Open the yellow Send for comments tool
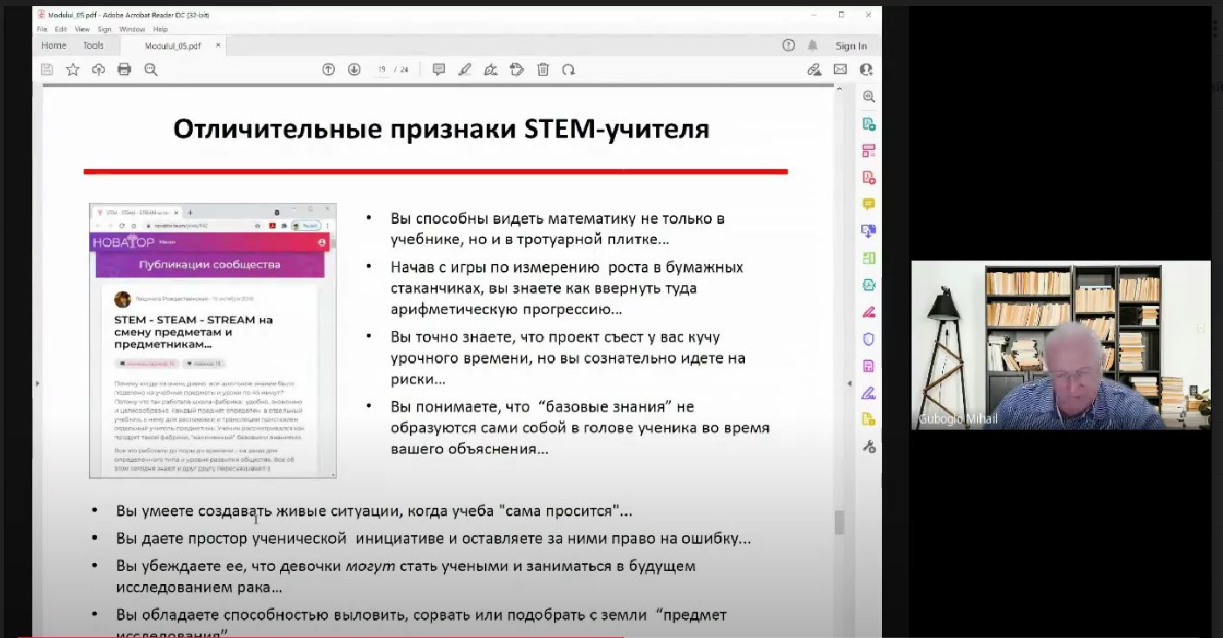Screen dimensions: 1223x638 click(x=868, y=419)
